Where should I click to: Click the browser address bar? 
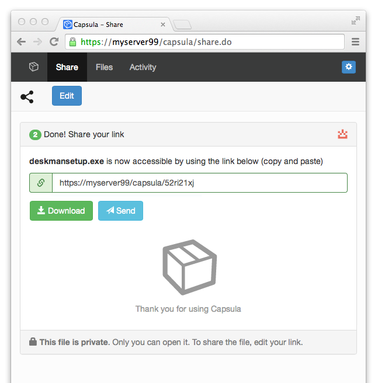point(204,42)
